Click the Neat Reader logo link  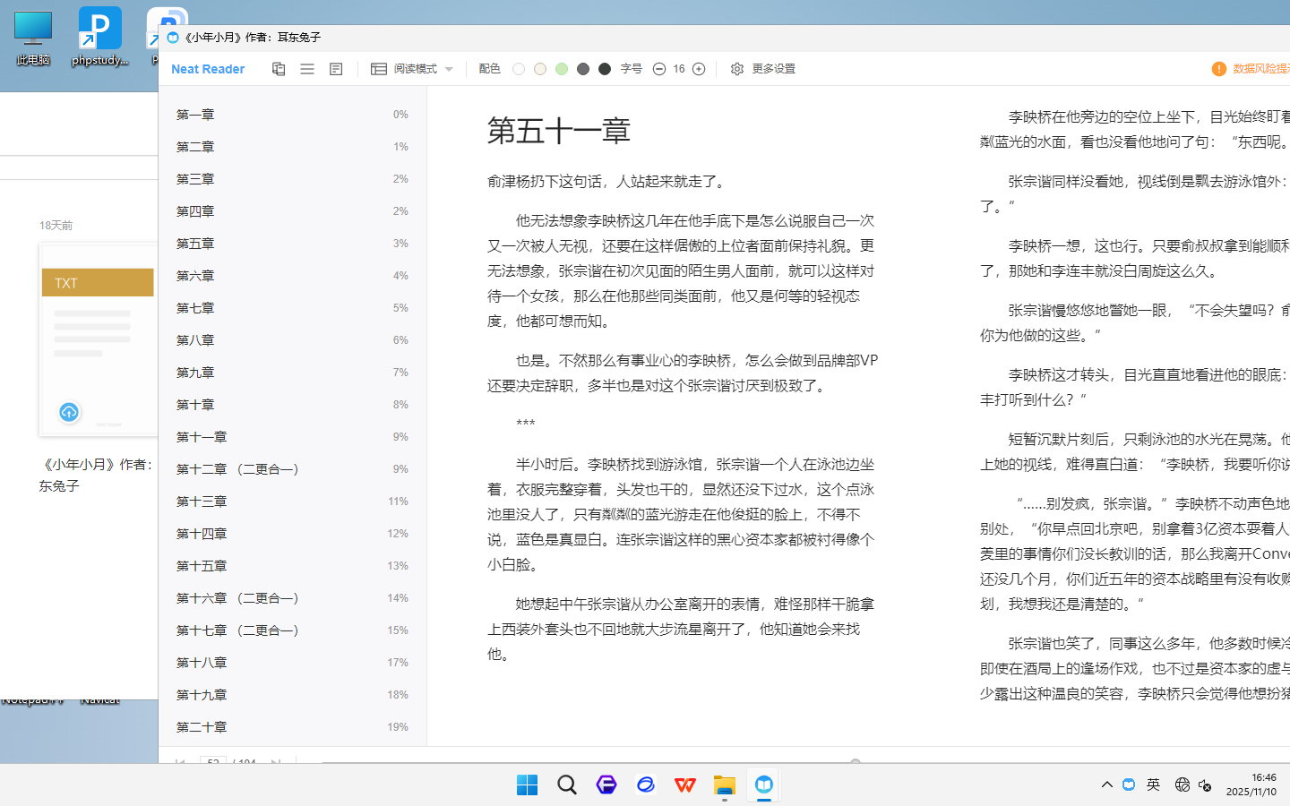tap(208, 69)
